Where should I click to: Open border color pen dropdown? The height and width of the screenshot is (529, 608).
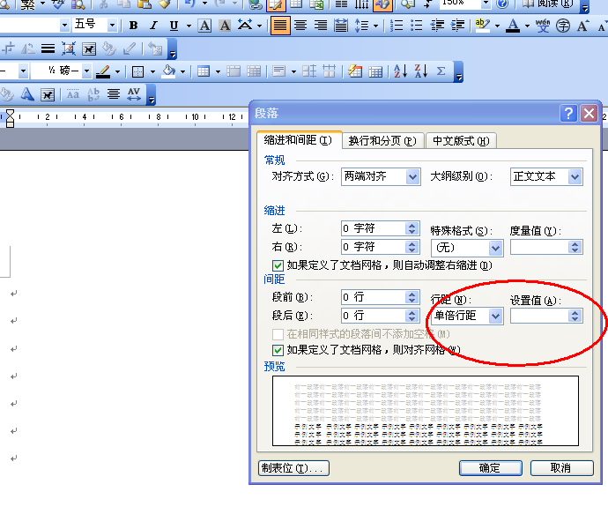[x=117, y=71]
